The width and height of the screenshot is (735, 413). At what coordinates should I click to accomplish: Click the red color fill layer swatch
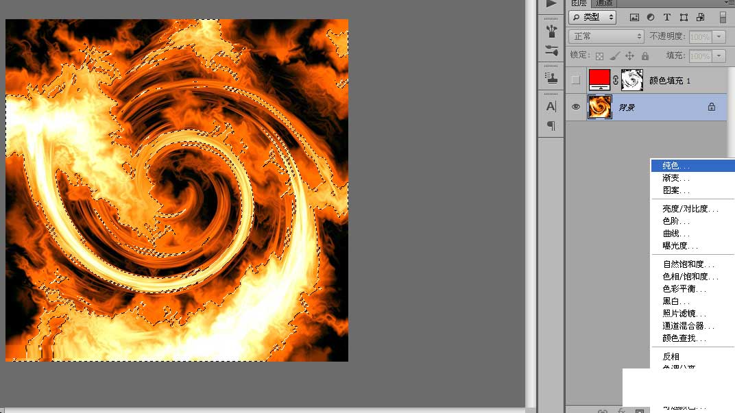click(599, 80)
